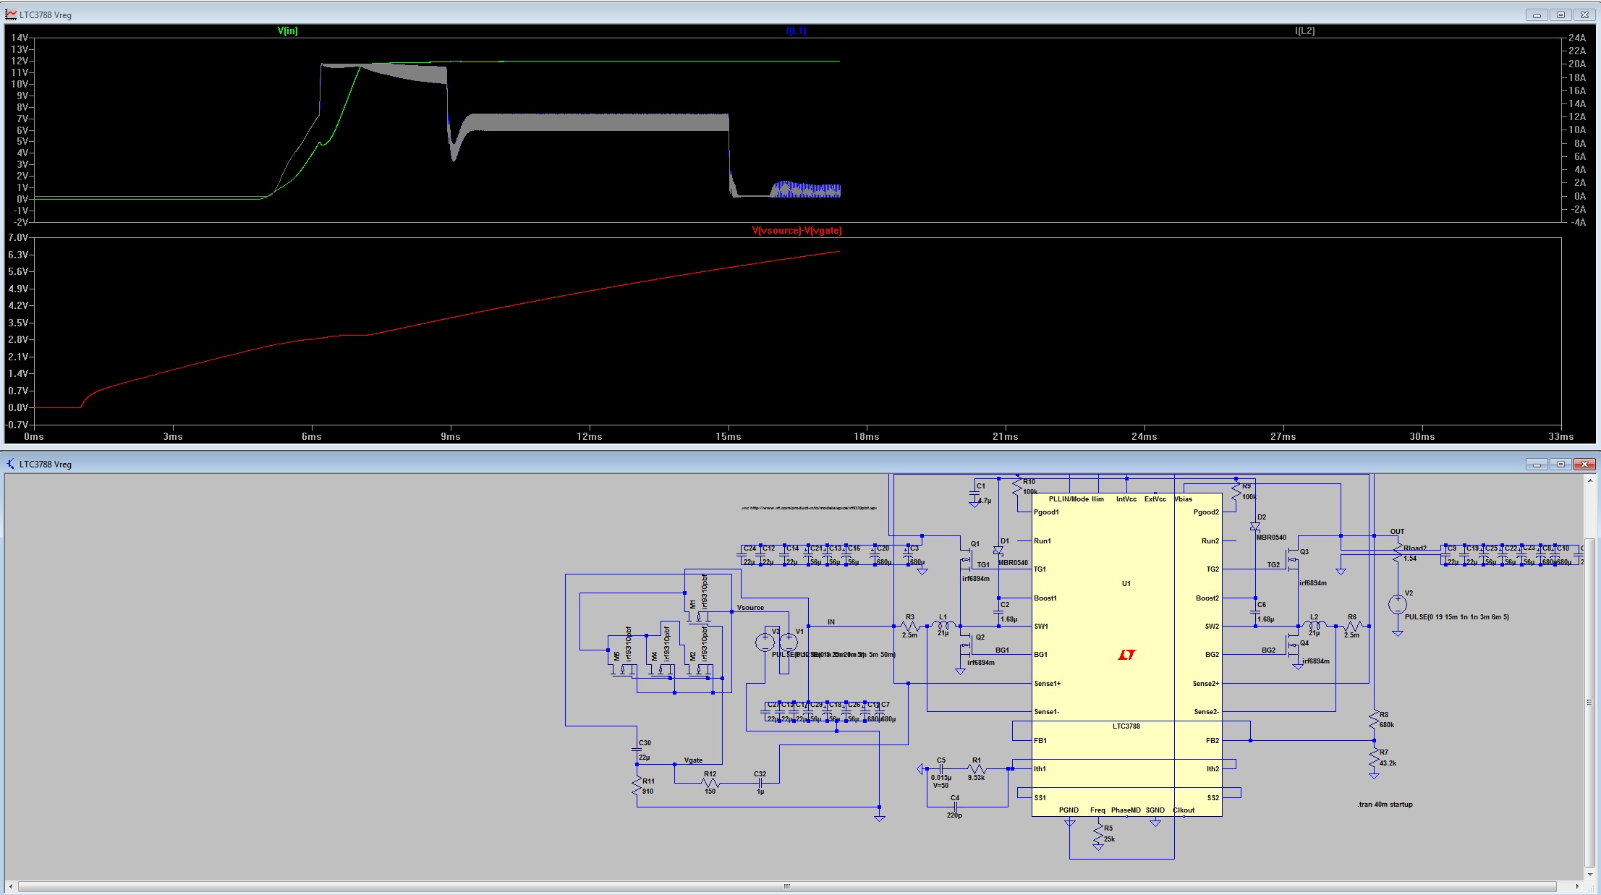This screenshot has height=895, width=1601.
Task: Click the IN net label
Action: (x=831, y=622)
